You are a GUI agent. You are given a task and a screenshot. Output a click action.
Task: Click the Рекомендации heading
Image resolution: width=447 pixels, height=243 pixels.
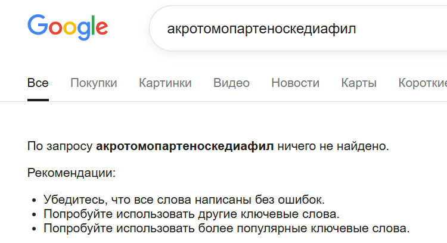click(x=72, y=173)
